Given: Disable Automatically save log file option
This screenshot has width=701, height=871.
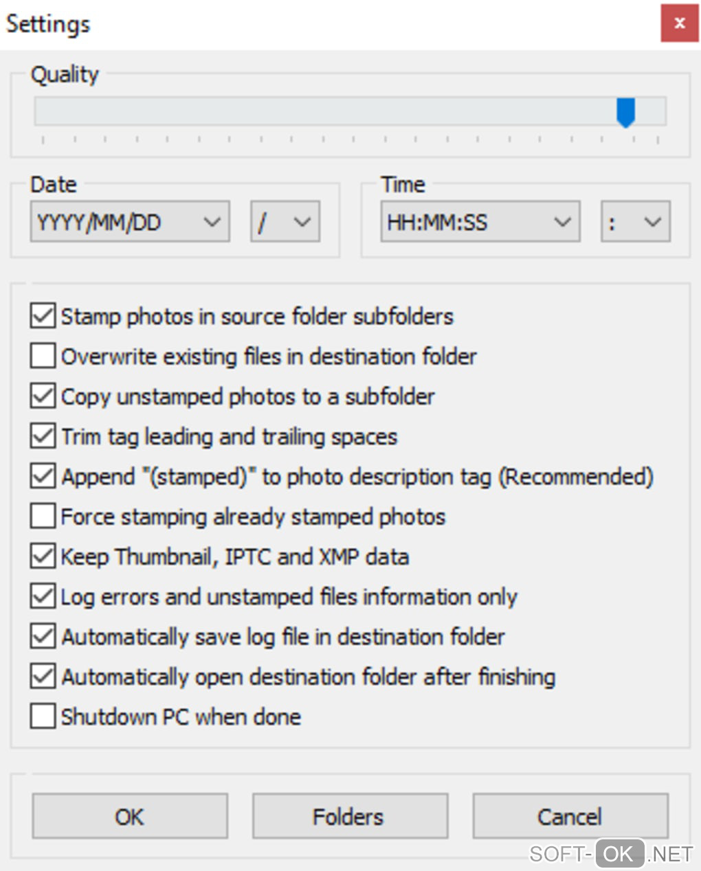Looking at the screenshot, I should [43, 637].
